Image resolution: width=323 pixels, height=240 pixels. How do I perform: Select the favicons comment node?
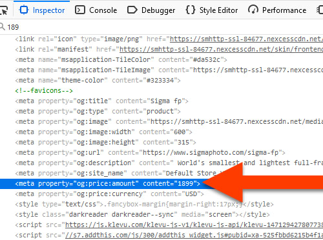[x=44, y=90]
